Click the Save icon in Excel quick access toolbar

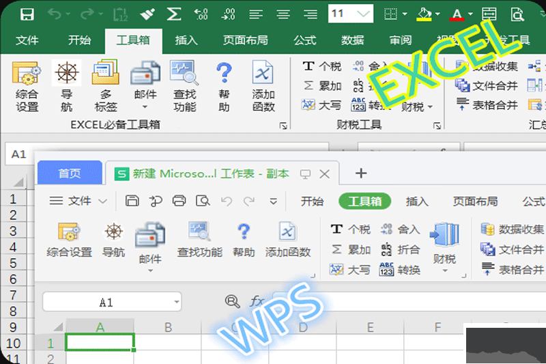tap(27, 14)
